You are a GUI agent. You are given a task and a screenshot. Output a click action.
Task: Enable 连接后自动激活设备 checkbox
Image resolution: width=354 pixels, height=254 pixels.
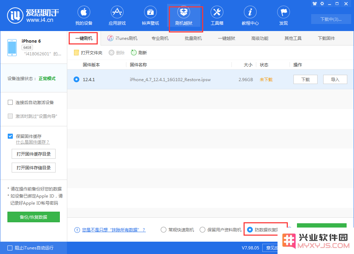tap(10, 102)
